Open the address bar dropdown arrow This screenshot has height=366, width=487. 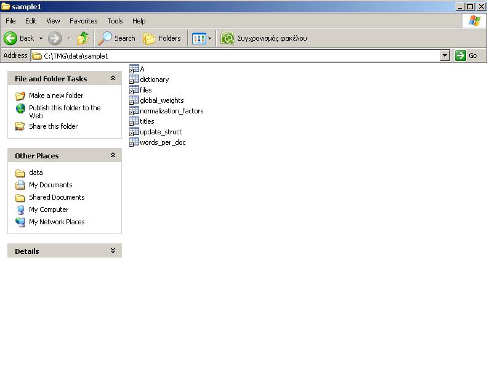pos(445,55)
